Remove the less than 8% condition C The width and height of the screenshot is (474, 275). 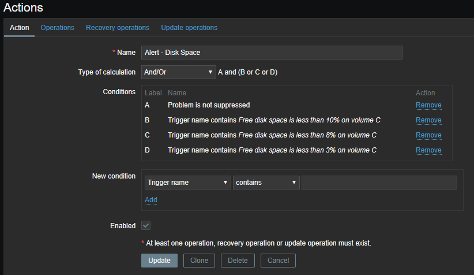pyautogui.click(x=428, y=135)
